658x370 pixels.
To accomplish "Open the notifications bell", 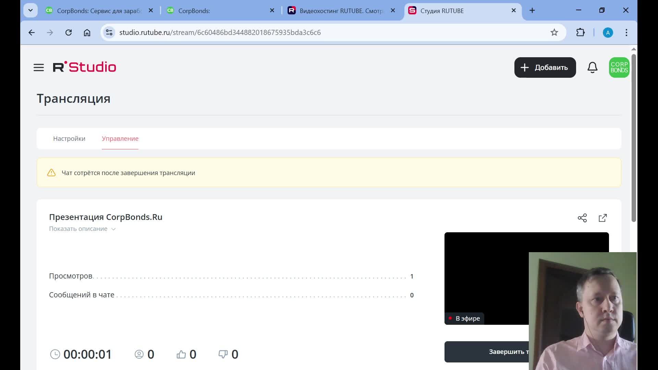I will 593,67.
